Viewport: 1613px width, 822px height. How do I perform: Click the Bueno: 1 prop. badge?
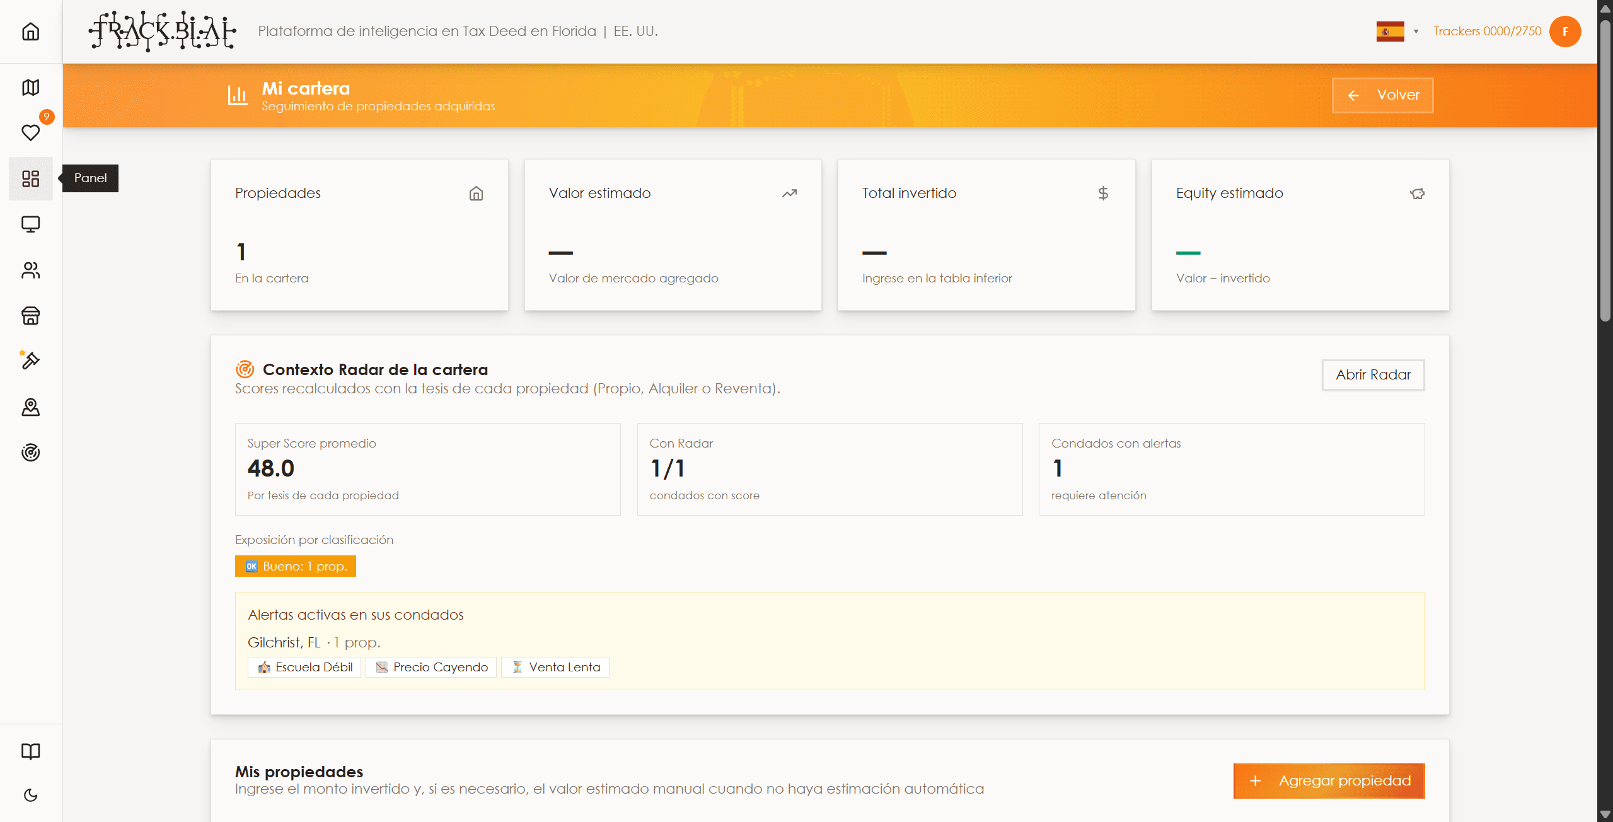295,566
